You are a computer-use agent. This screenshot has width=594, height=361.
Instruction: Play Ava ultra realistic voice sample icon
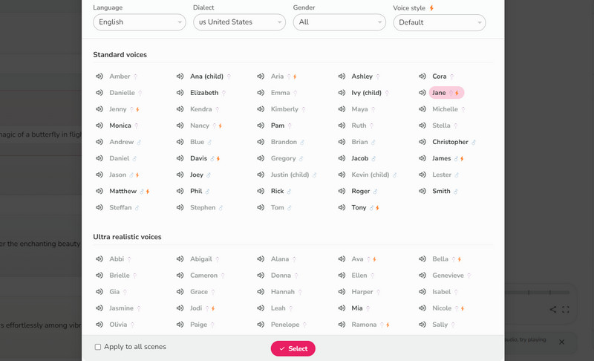coord(342,259)
